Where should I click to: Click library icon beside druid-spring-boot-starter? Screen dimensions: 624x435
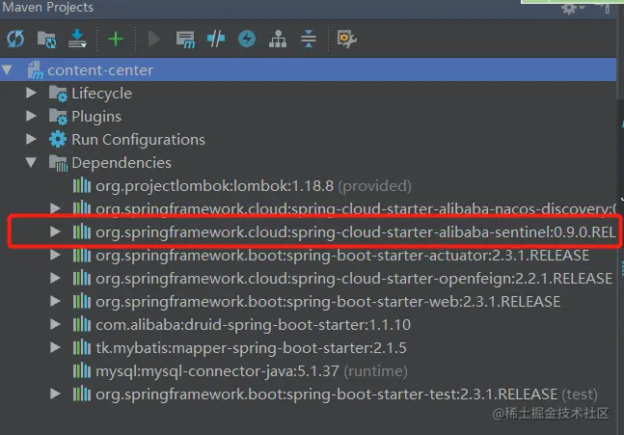pyautogui.click(x=82, y=324)
